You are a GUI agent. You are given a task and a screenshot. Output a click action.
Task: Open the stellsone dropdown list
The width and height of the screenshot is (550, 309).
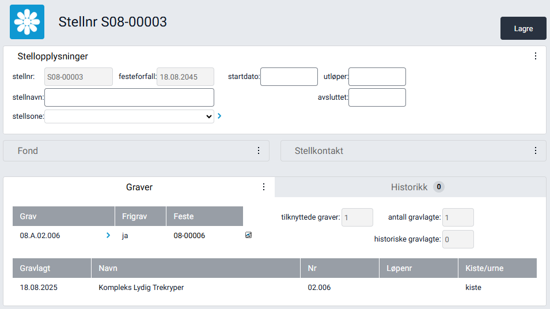point(129,116)
